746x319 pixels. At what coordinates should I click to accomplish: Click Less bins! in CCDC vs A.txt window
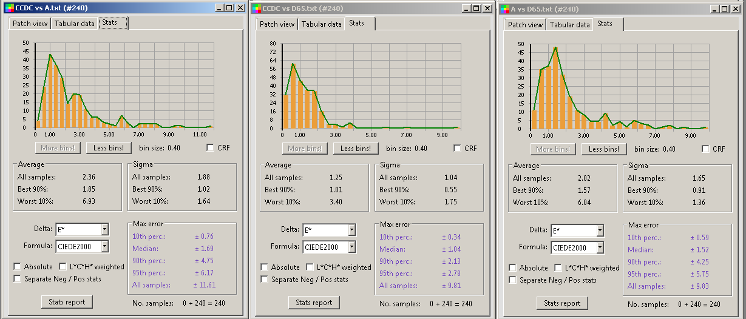109,147
